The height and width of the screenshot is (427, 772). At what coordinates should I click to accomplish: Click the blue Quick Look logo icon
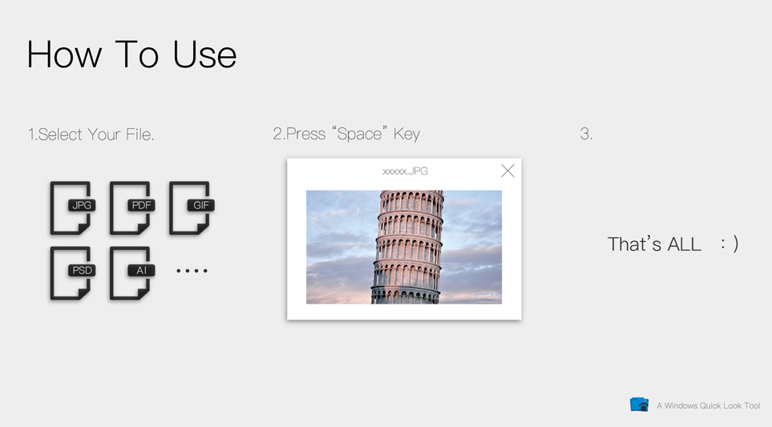[639, 405]
